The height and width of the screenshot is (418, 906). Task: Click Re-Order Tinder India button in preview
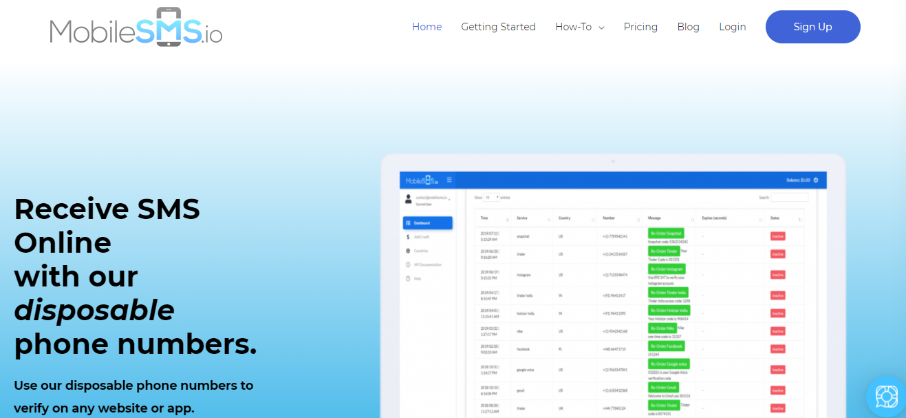pos(669,292)
